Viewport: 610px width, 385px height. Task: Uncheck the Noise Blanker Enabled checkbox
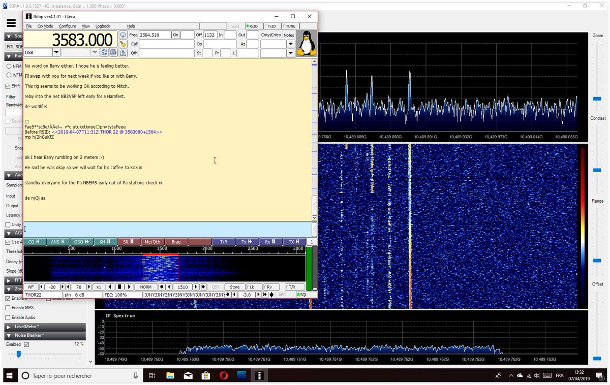click(26, 344)
